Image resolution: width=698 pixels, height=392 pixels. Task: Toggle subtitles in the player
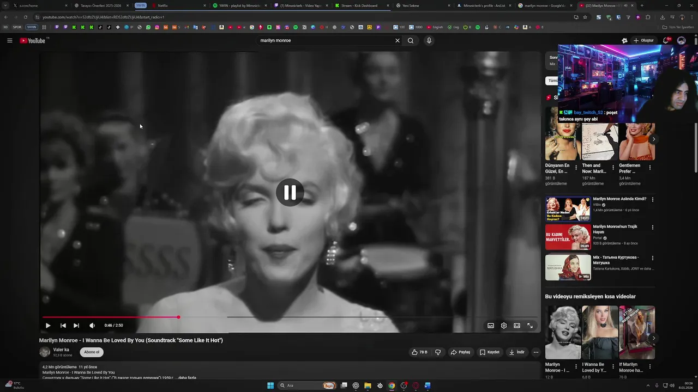click(x=491, y=326)
